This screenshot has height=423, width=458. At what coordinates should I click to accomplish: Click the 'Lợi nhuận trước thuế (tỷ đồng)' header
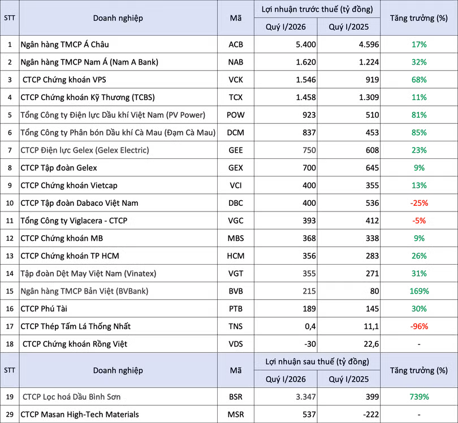pyautogui.click(x=317, y=10)
